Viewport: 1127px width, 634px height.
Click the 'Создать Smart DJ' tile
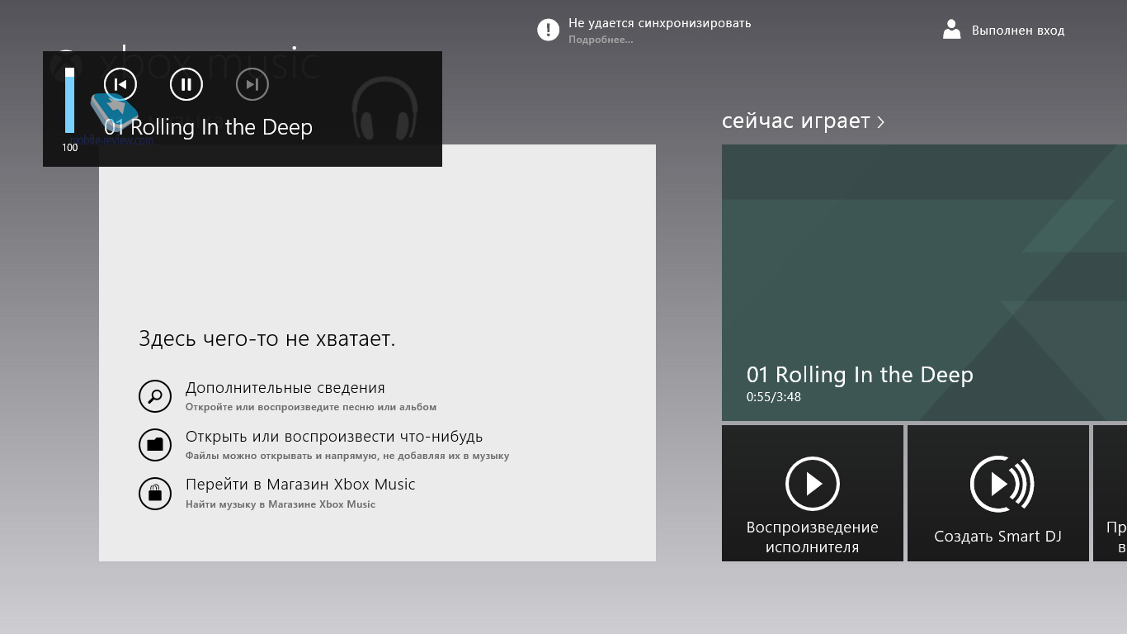pos(998,493)
